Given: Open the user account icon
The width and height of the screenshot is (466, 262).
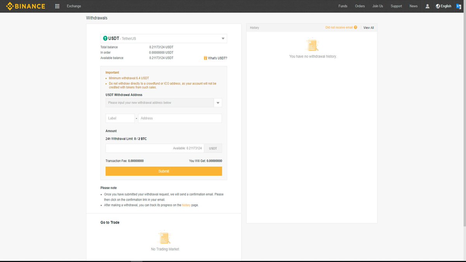Looking at the screenshot, I should 428,6.
